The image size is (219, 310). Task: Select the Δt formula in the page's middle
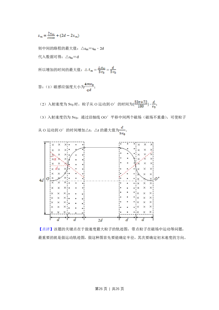(x=101, y=70)
